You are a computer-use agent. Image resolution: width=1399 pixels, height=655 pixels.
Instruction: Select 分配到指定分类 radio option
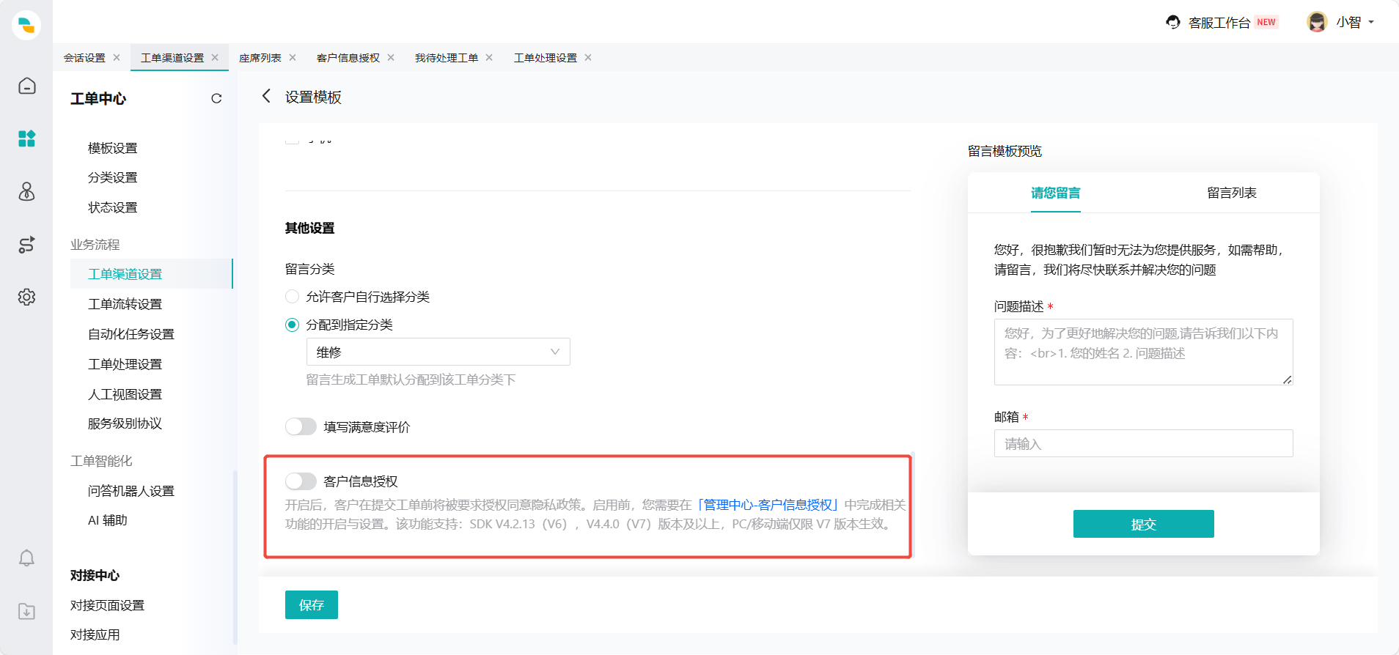pos(293,325)
